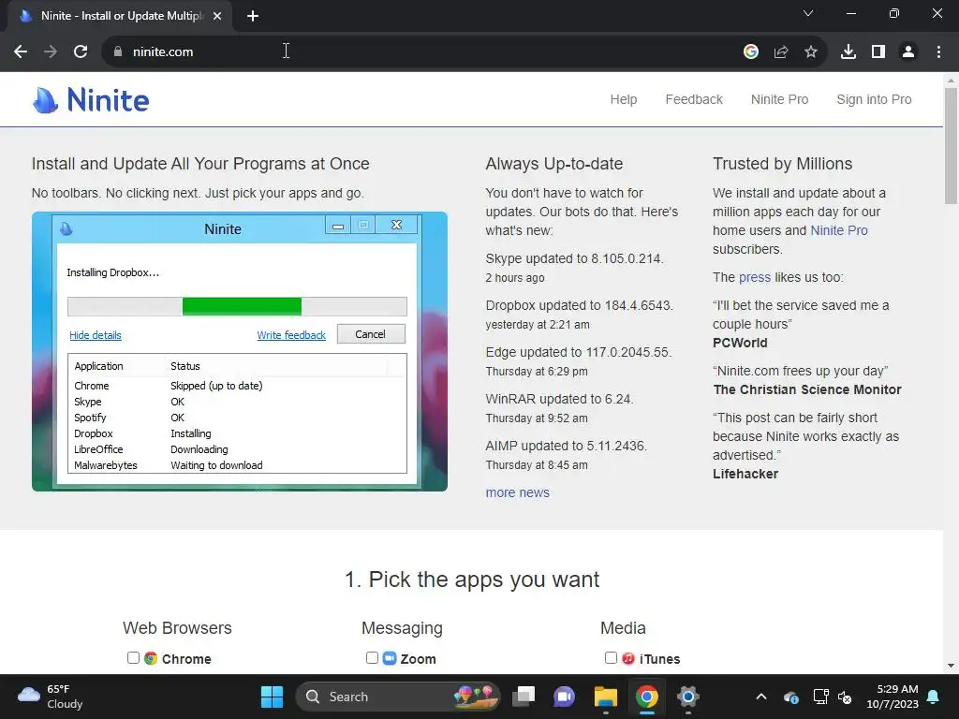
Task: Open Settings gear on the taskbar
Action: point(688,697)
